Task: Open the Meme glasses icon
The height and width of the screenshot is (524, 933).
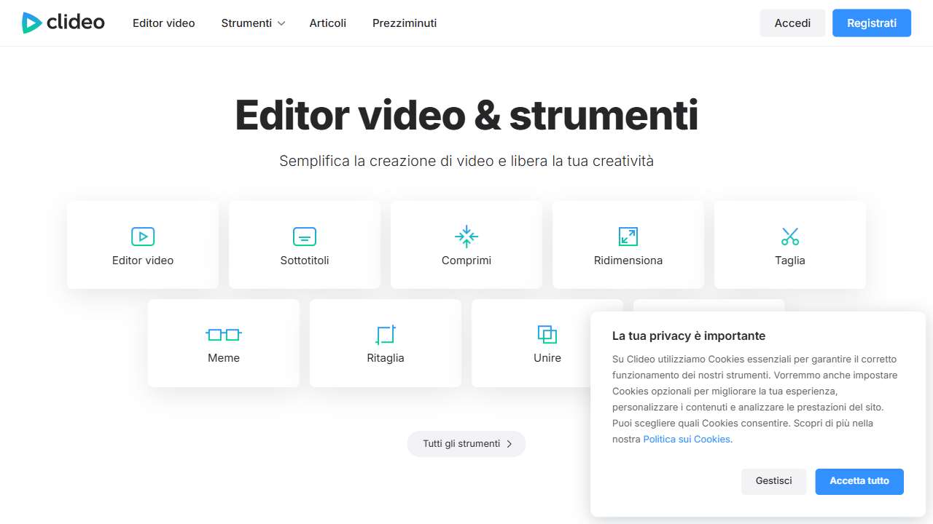Action: (224, 335)
